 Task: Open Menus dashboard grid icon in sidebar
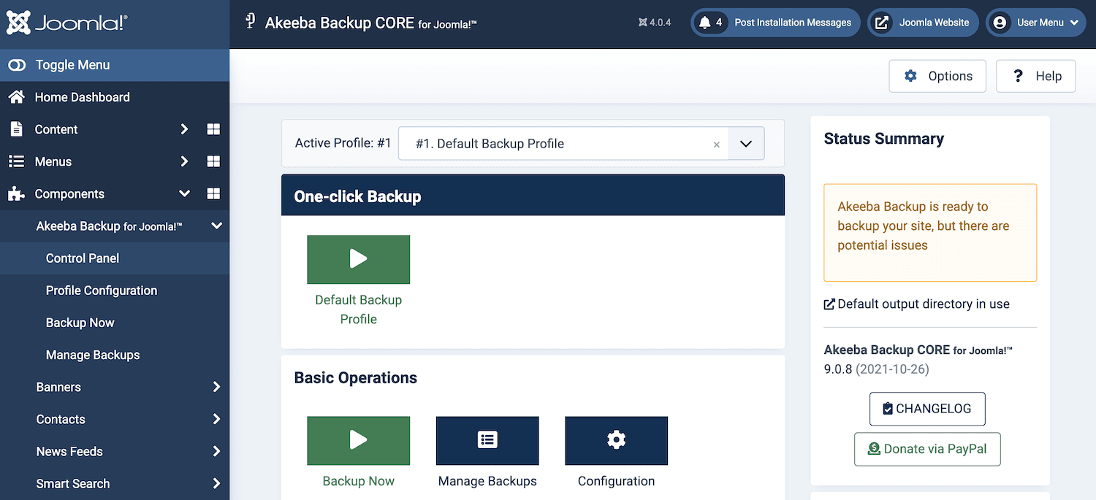[213, 161]
